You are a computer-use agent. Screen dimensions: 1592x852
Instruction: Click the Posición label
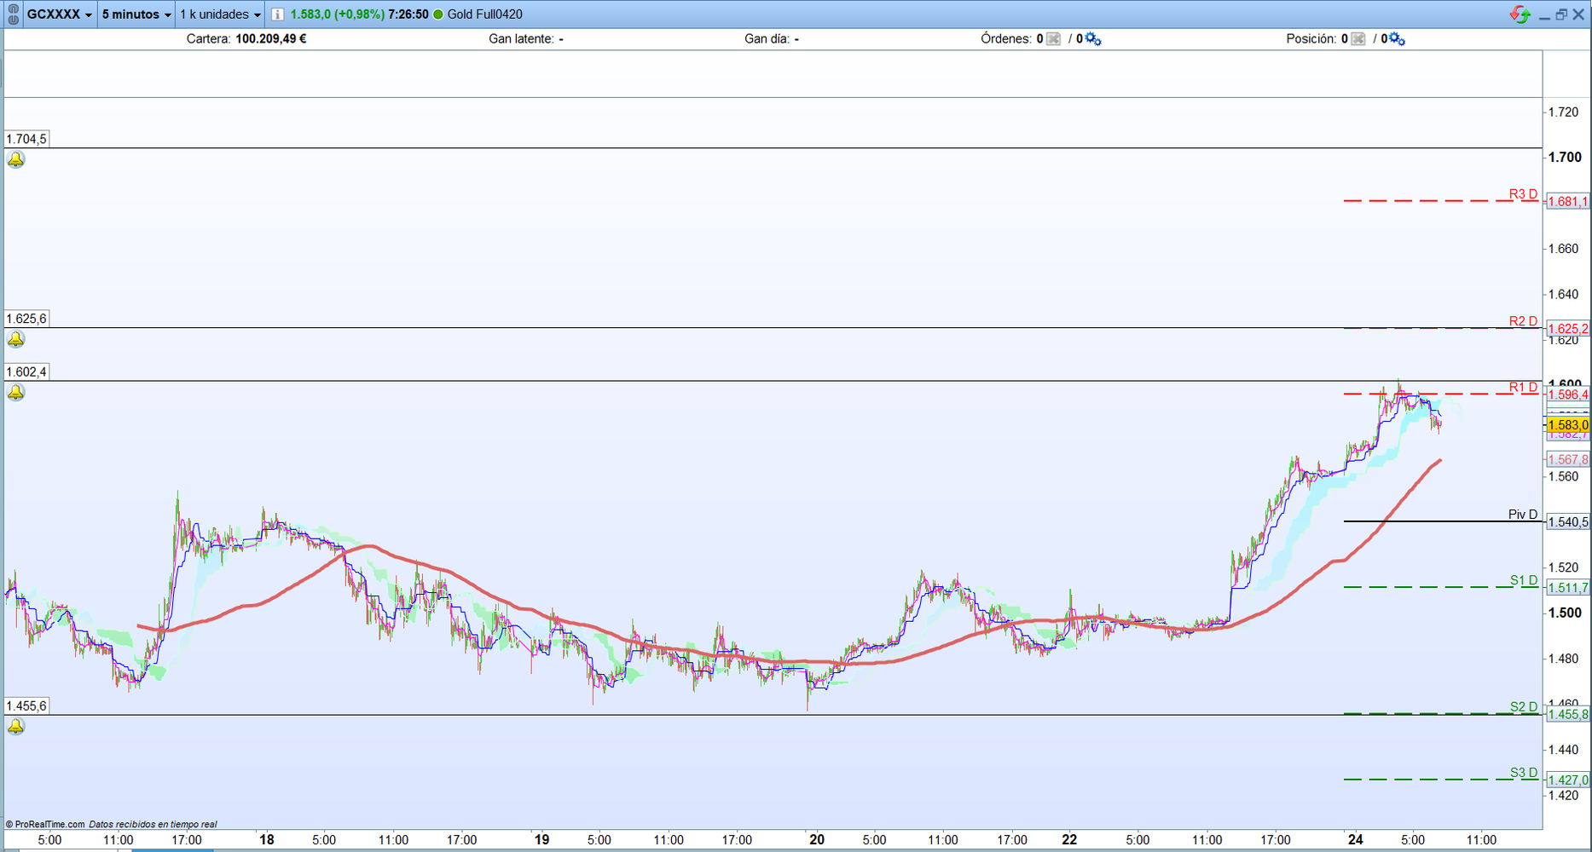click(1311, 39)
